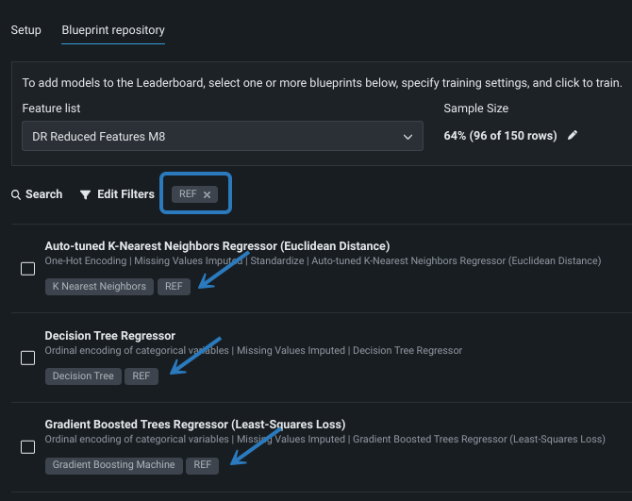The height and width of the screenshot is (501, 632).
Task: Check the Auto-tuned K-Nearest Neighbors Regressor checkbox
Action: pos(28,269)
